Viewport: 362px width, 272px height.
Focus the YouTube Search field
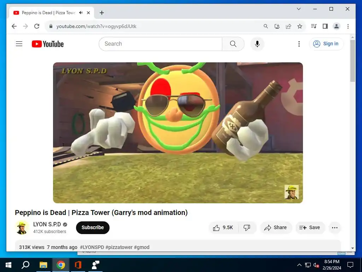click(x=160, y=44)
